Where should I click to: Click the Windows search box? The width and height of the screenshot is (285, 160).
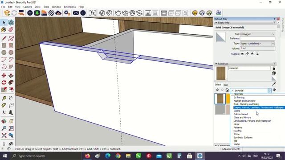coord(46,156)
